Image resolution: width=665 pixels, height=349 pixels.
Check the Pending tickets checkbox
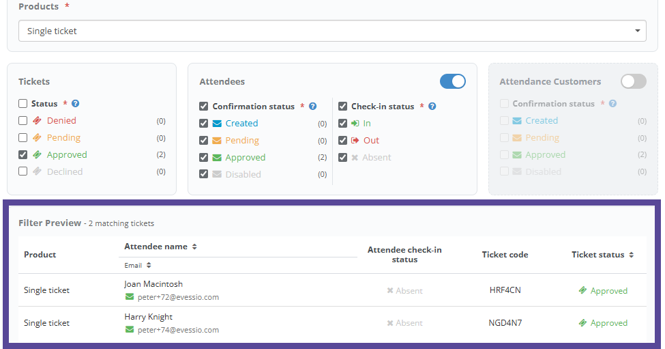click(23, 137)
